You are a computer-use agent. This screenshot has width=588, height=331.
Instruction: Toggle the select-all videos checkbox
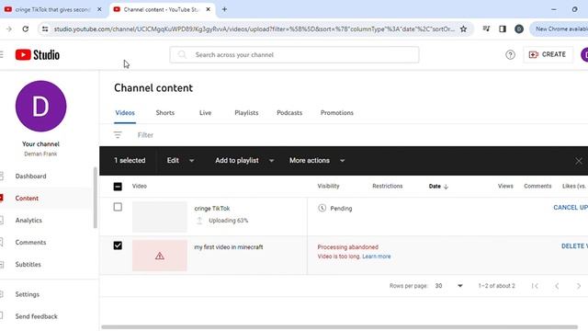118,187
